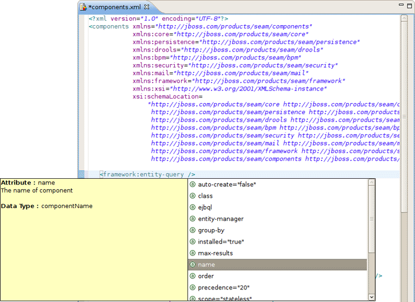Click "The name of component" description
415x302 pixels.
pos(37,191)
